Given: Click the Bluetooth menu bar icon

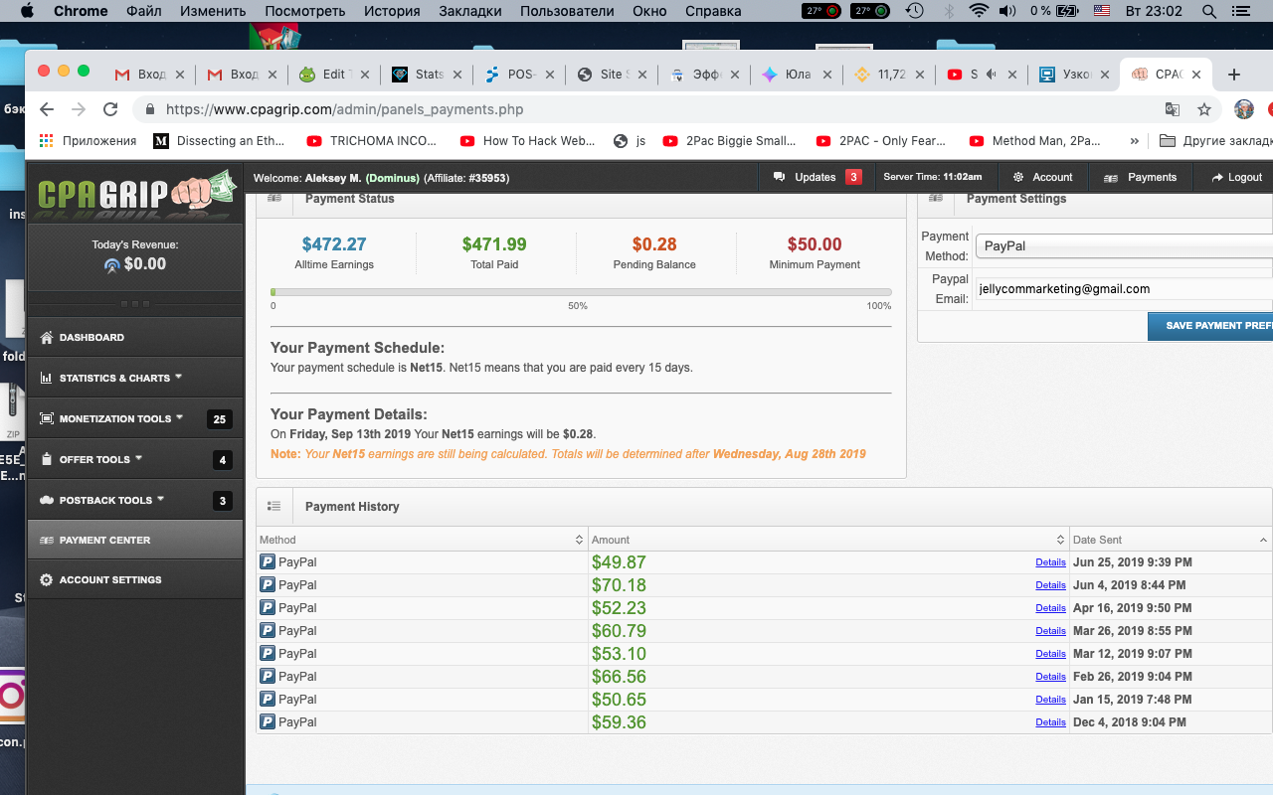Looking at the screenshot, I should click(949, 11).
